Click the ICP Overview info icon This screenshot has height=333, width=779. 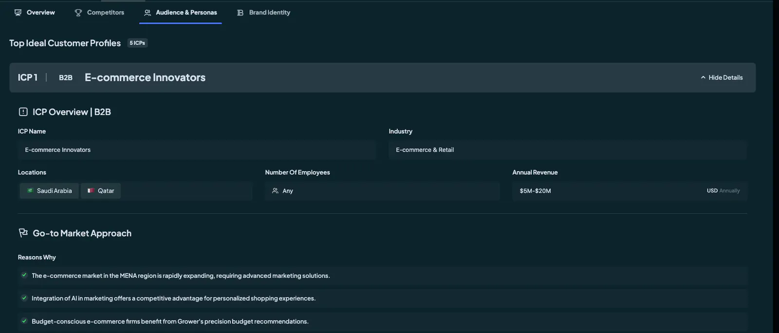23,112
